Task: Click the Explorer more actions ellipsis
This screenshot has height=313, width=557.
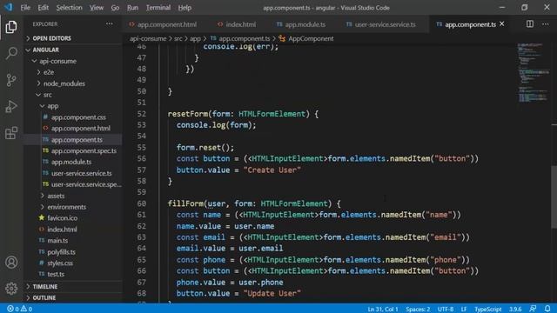Action: (110, 23)
